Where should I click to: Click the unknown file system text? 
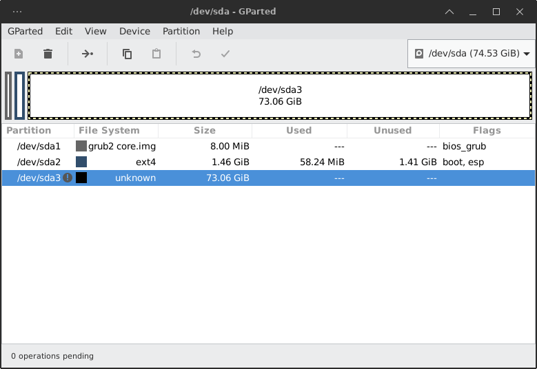[x=135, y=178]
